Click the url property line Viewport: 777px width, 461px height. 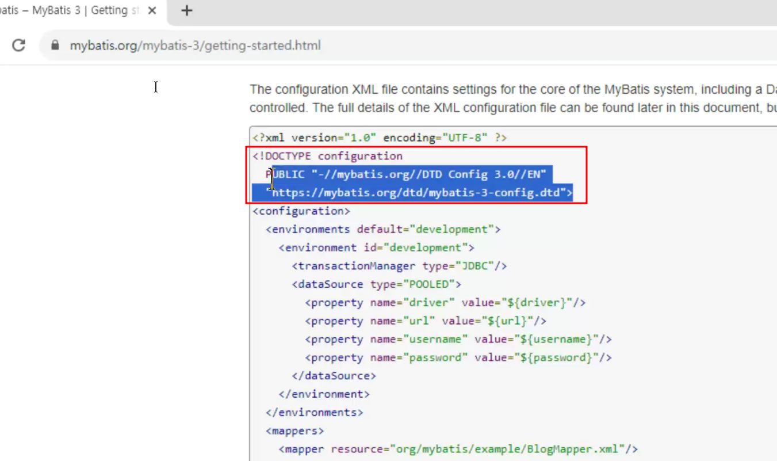(426, 321)
